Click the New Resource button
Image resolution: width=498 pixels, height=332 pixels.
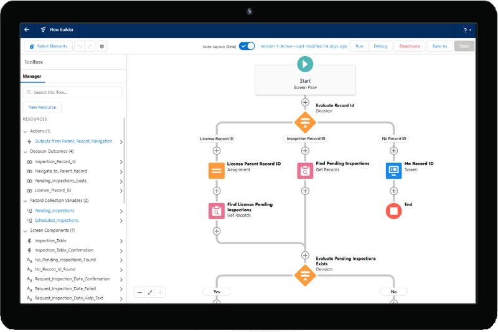42,107
